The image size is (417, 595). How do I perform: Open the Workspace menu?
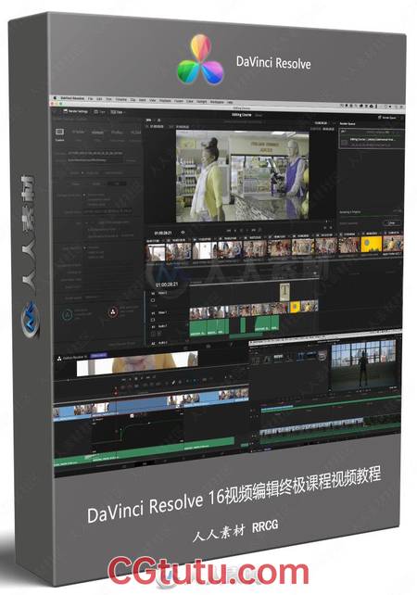point(217,102)
